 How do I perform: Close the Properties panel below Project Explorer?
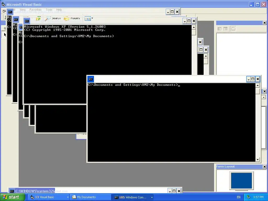(x=264, y=91)
